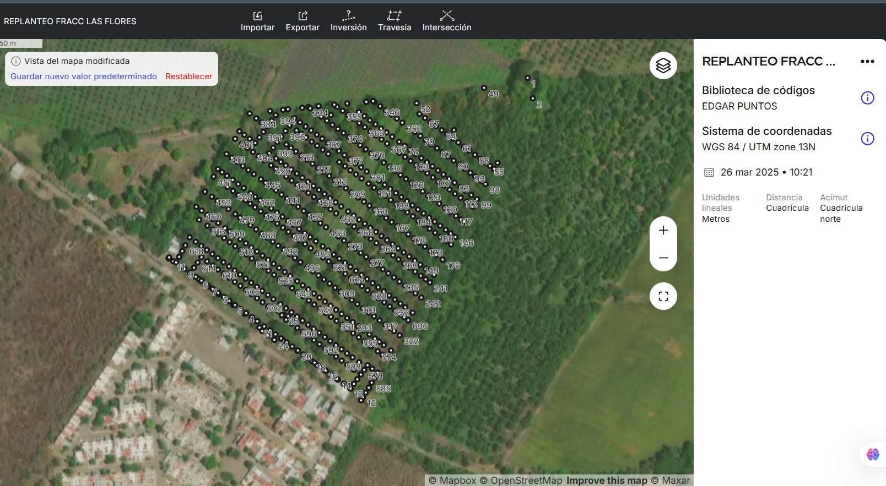886x486 pixels.
Task: Select survey point 55 on map
Action: pyautogui.click(x=497, y=163)
